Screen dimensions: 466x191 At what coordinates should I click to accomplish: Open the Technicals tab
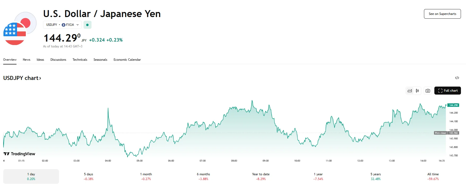click(x=80, y=60)
